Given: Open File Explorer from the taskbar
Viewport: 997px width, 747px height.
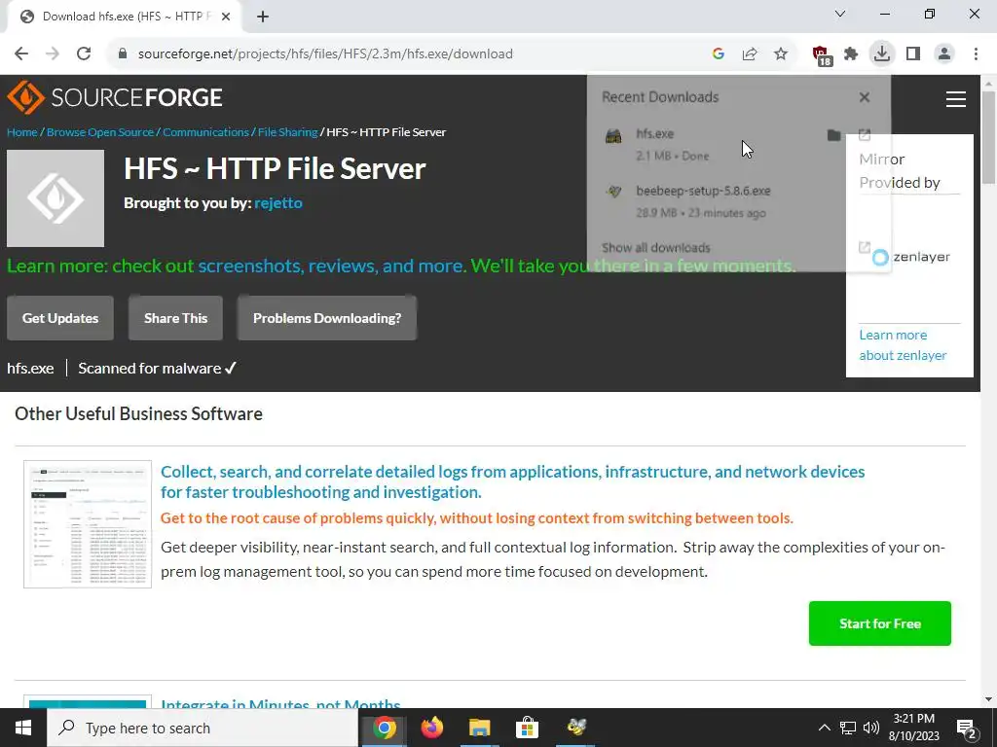Looking at the screenshot, I should pyautogui.click(x=479, y=728).
